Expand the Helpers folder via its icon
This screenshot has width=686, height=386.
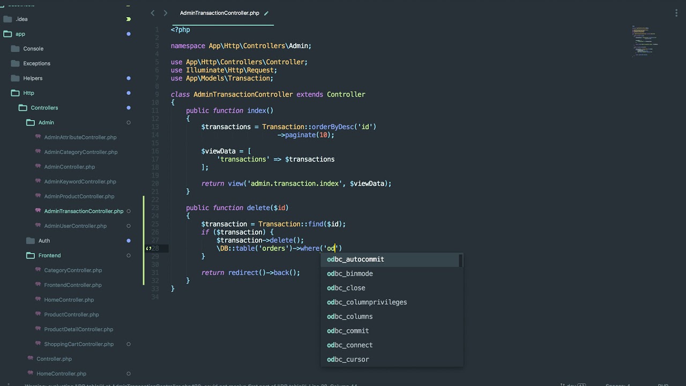coord(15,78)
